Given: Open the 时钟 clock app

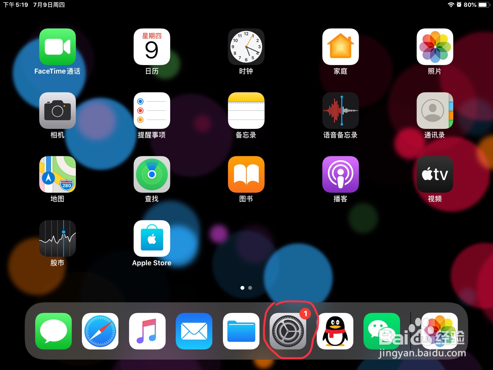Looking at the screenshot, I should [246, 47].
